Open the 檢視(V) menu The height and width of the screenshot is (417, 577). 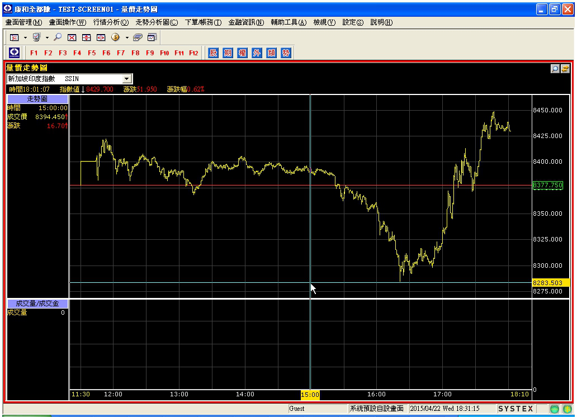pyautogui.click(x=324, y=22)
